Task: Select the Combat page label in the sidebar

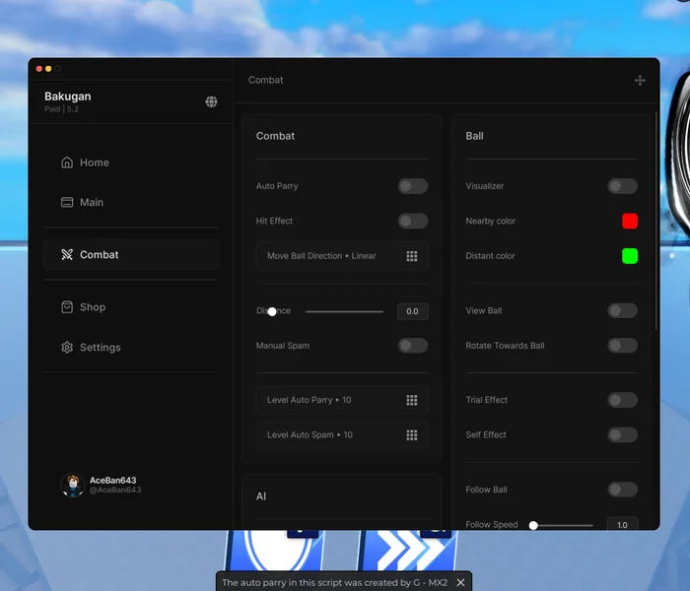Action: tap(99, 254)
